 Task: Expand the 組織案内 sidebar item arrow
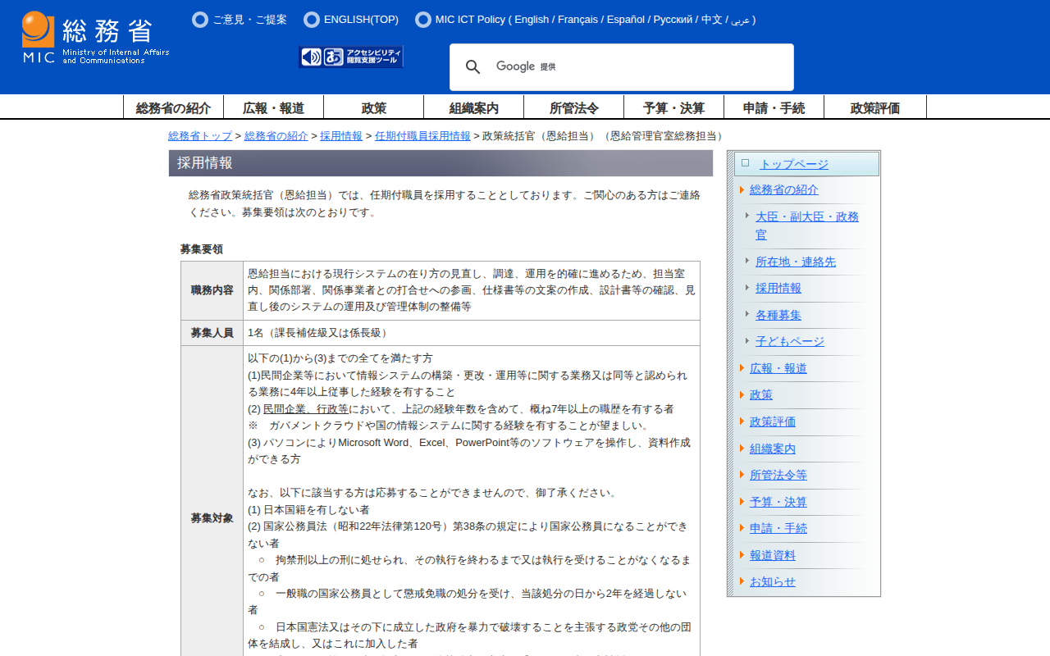pos(742,449)
